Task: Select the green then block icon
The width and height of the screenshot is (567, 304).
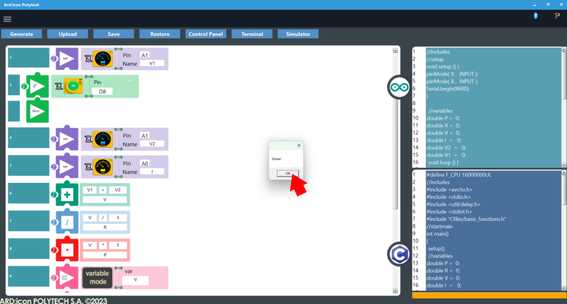Action: 37,111
